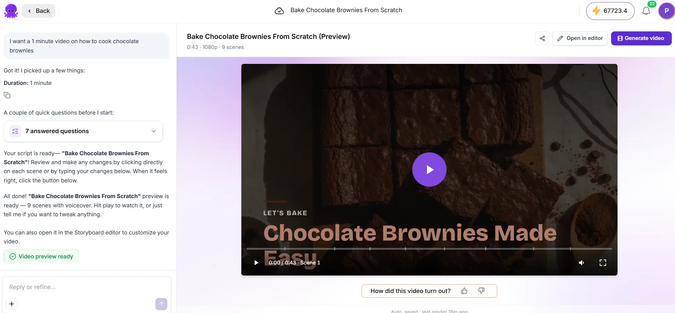Seek on the video progress bar
Screen dimensions: 675x313
[x=429, y=248]
